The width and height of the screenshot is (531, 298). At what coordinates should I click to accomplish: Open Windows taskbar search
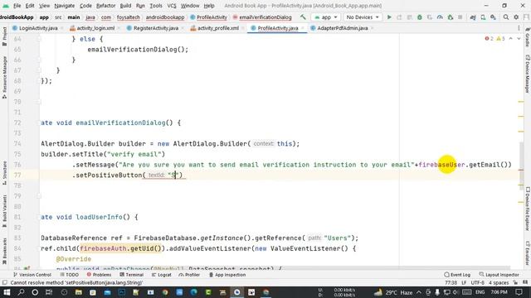(21, 292)
